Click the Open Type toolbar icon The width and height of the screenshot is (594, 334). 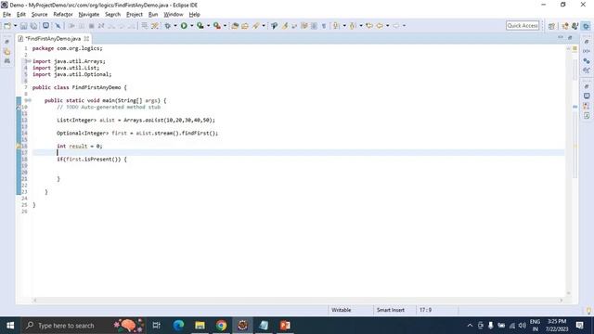(x=235, y=26)
